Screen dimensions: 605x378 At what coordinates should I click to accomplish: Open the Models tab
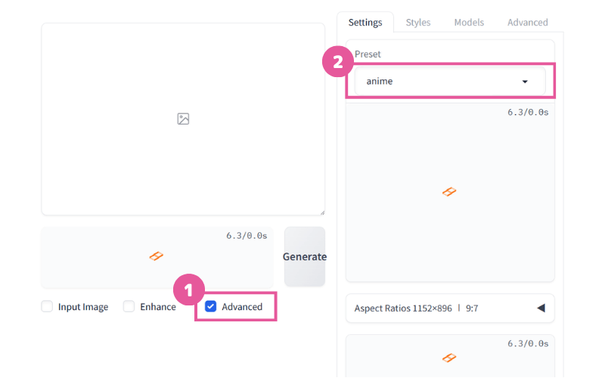[x=469, y=23]
